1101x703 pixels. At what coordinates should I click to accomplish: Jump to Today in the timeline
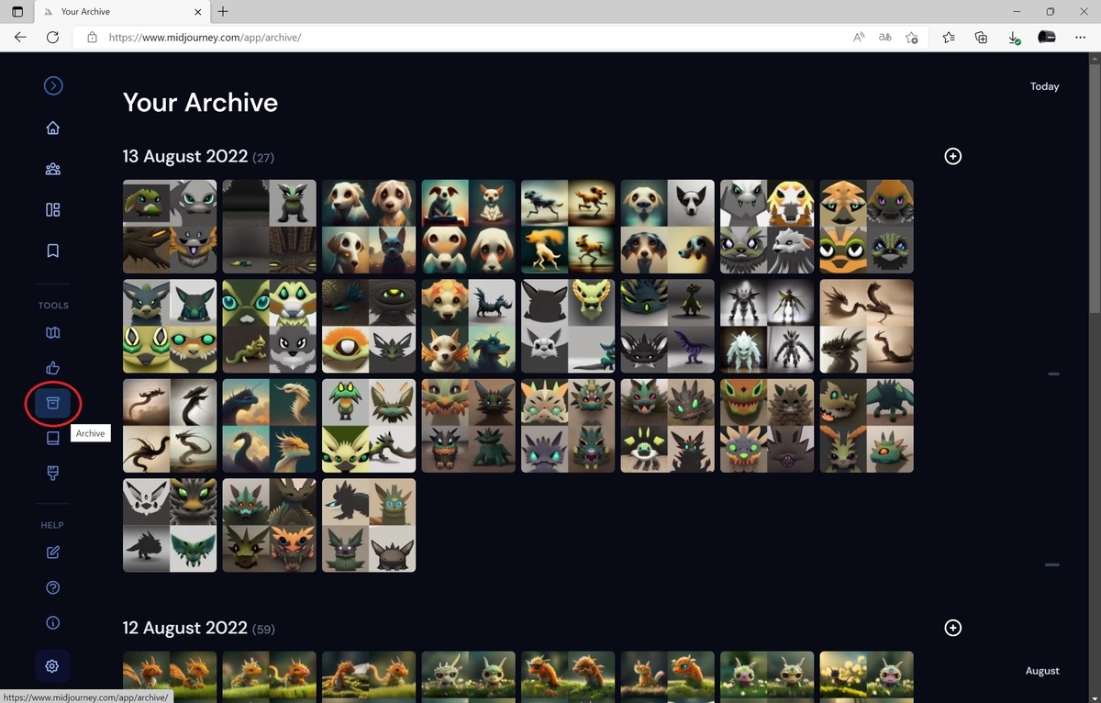pos(1044,86)
